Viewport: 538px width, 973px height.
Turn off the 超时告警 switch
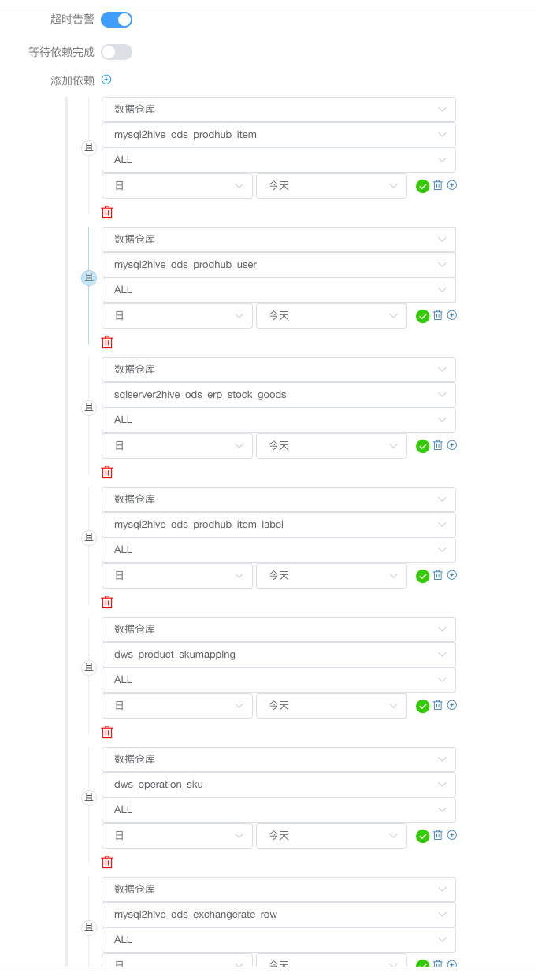click(x=117, y=20)
